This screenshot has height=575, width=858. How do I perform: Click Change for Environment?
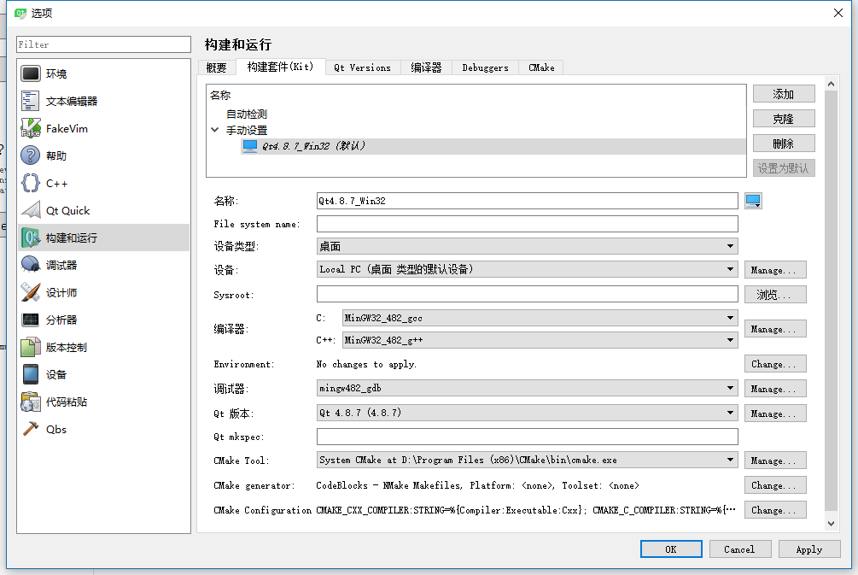point(775,364)
